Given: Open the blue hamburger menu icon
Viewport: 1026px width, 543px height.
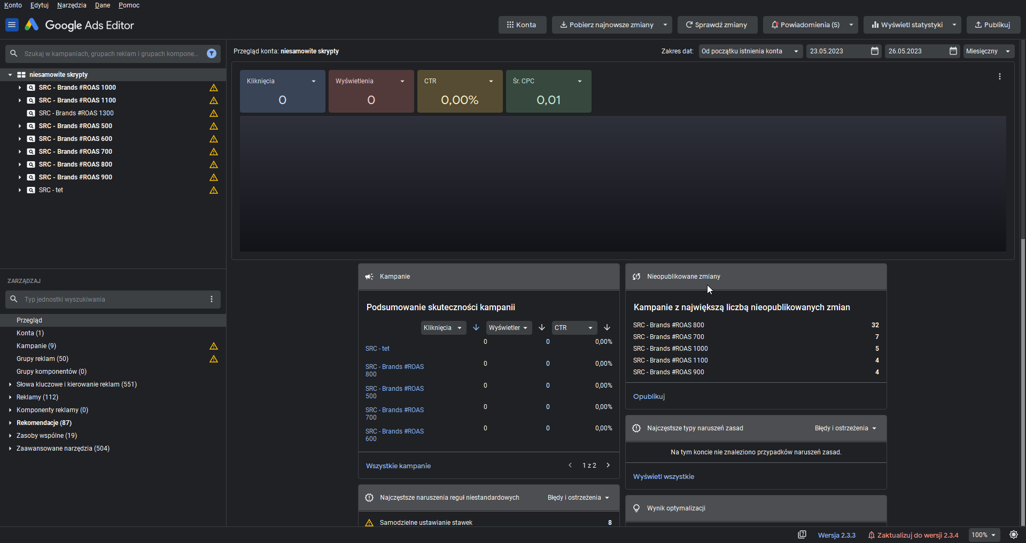Looking at the screenshot, I should (x=12, y=25).
